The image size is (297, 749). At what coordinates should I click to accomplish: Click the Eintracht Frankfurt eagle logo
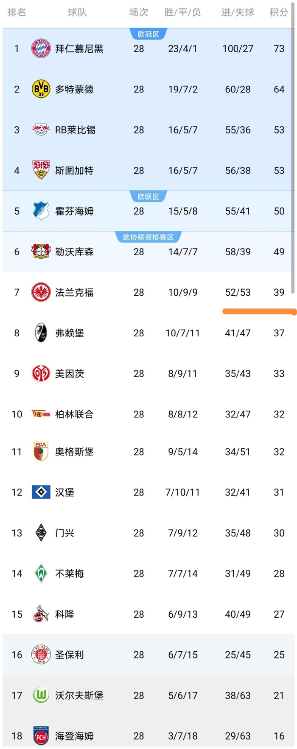point(40,292)
